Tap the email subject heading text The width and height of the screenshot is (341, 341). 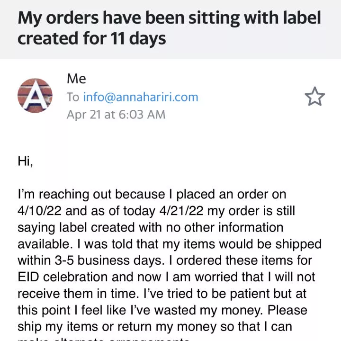click(169, 28)
